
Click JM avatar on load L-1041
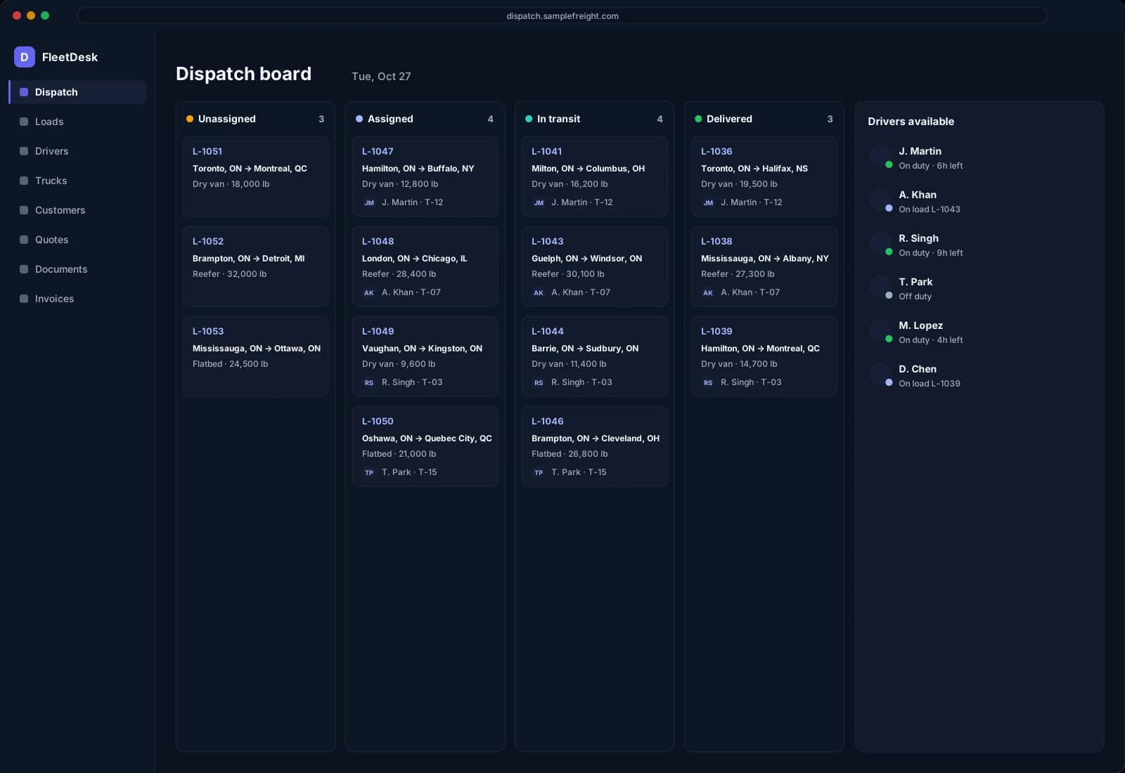point(539,202)
